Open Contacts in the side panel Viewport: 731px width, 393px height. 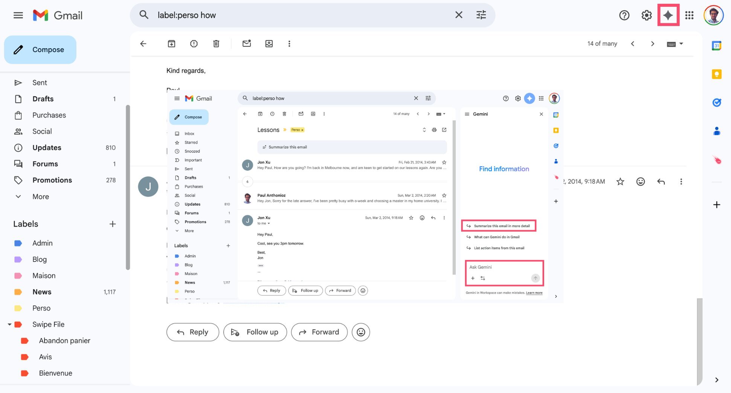pyautogui.click(x=716, y=131)
